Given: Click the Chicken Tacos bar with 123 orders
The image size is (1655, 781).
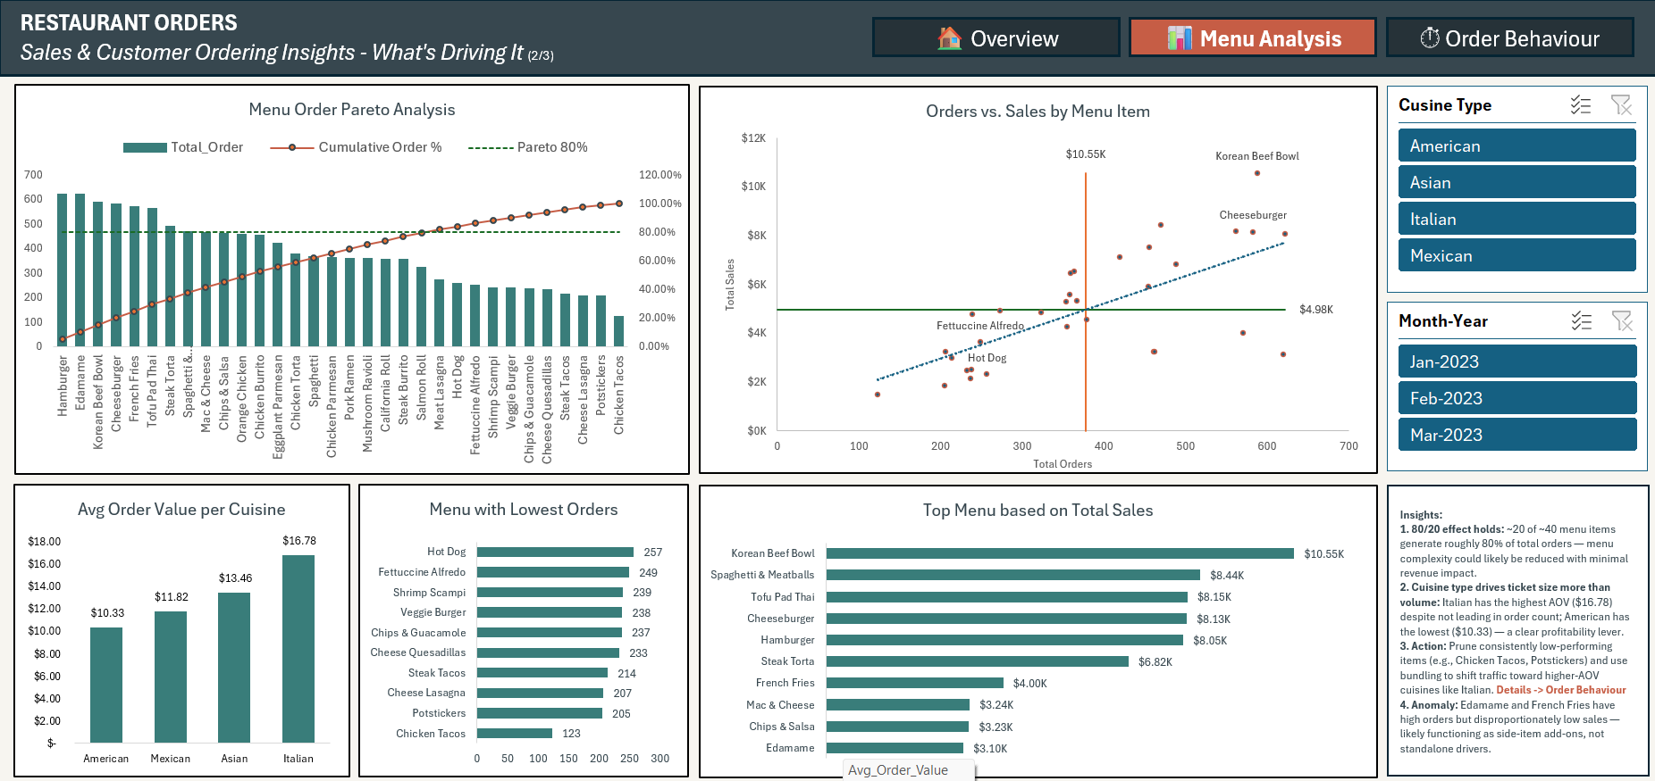Looking at the screenshot, I should click(515, 733).
